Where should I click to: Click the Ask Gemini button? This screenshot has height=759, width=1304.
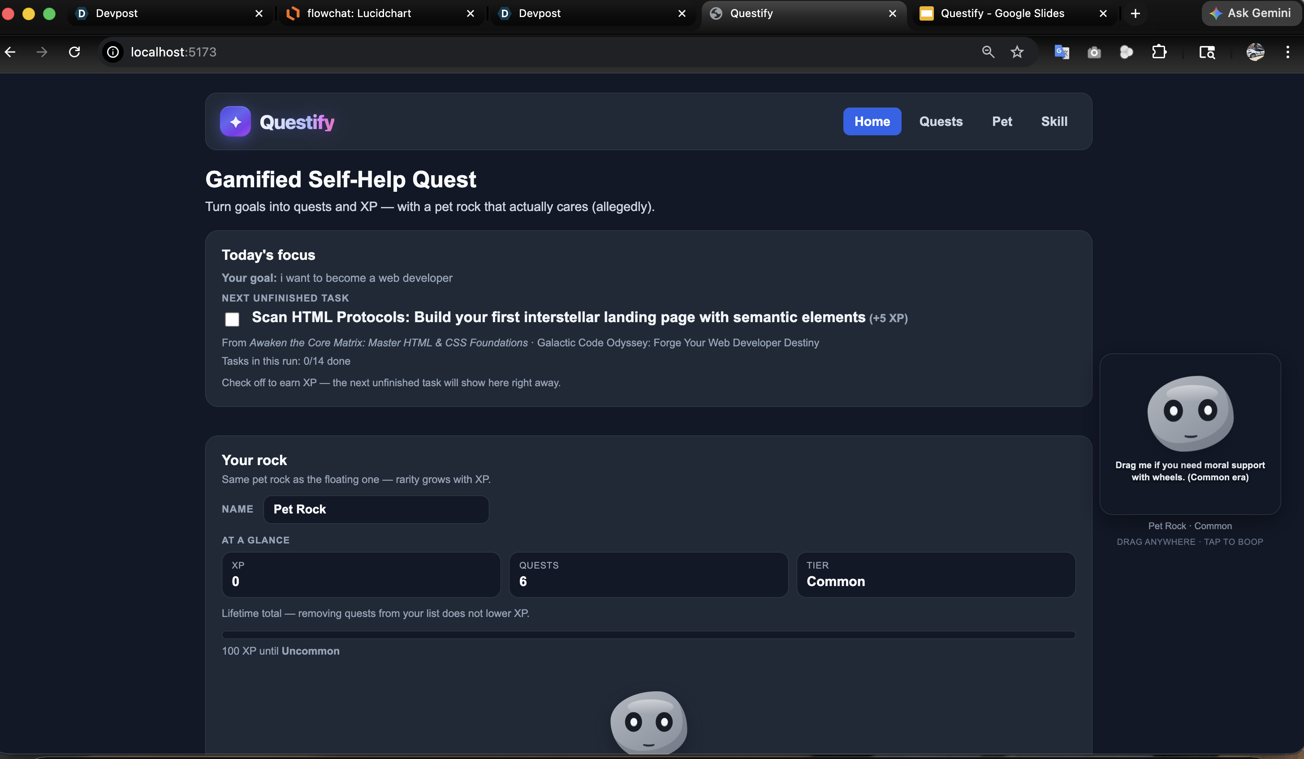tap(1251, 13)
